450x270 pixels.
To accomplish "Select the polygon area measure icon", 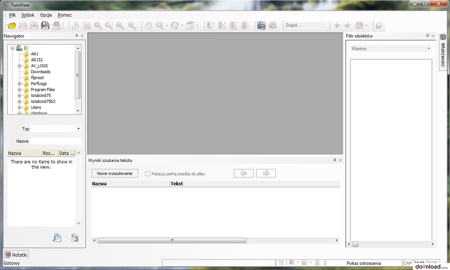I will 244,25.
